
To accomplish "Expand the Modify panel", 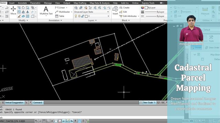I will click(23, 20).
